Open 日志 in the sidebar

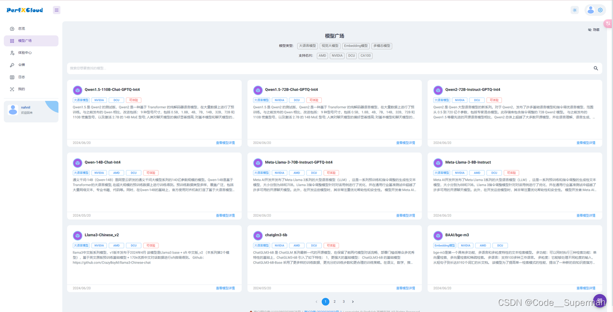click(31, 77)
